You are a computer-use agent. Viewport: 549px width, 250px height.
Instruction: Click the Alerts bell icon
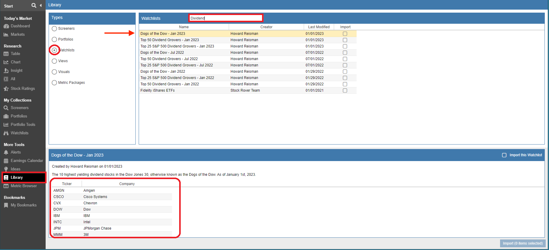pyautogui.click(x=6, y=152)
